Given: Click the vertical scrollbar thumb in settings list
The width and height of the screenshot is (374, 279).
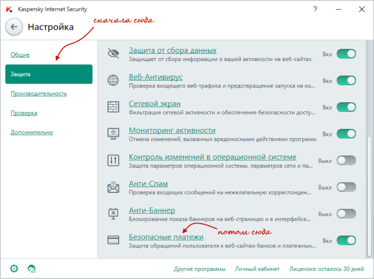Looking at the screenshot, I should [369, 196].
